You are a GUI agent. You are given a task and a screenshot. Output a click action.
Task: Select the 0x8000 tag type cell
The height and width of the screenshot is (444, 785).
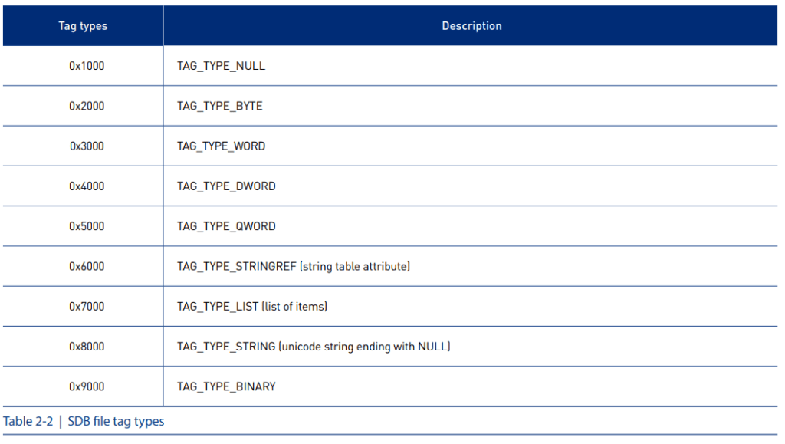pyautogui.click(x=87, y=347)
